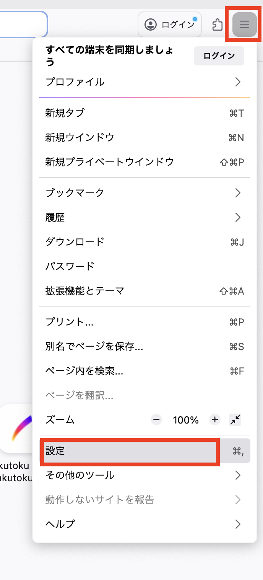Expand その他のツール submenu
Image resolution: width=263 pixels, height=580 pixels.
click(x=239, y=475)
